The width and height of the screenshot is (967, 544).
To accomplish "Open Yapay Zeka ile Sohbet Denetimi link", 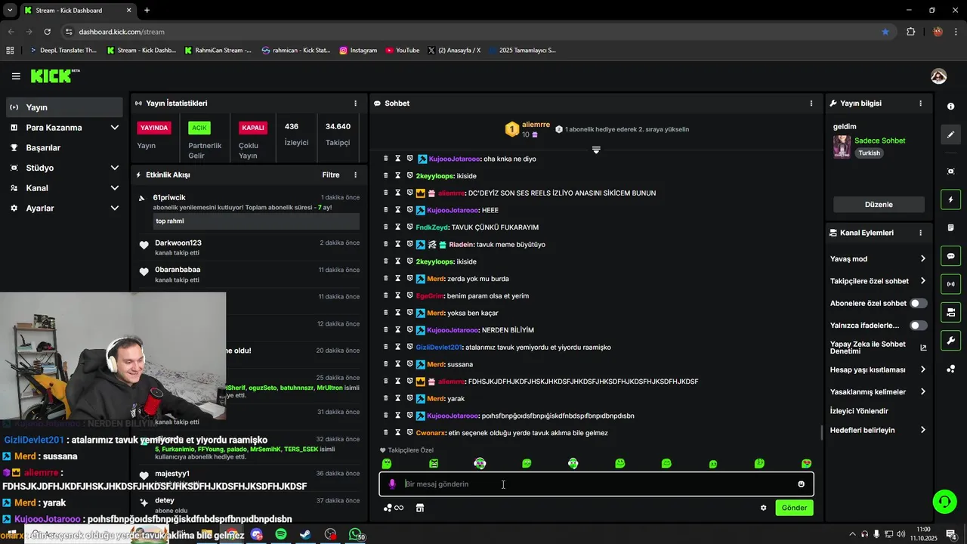I will 878,348.
